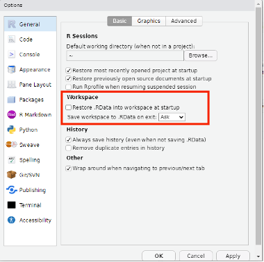The height and width of the screenshot is (262, 264).
Task: Select the Pane Layout category label
Action: [35, 85]
